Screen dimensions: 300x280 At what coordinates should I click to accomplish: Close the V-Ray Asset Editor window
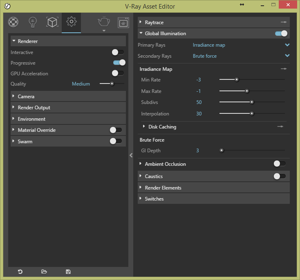tap(288, 5)
